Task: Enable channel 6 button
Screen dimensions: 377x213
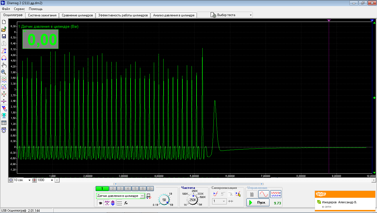Action: [x=142, y=189]
